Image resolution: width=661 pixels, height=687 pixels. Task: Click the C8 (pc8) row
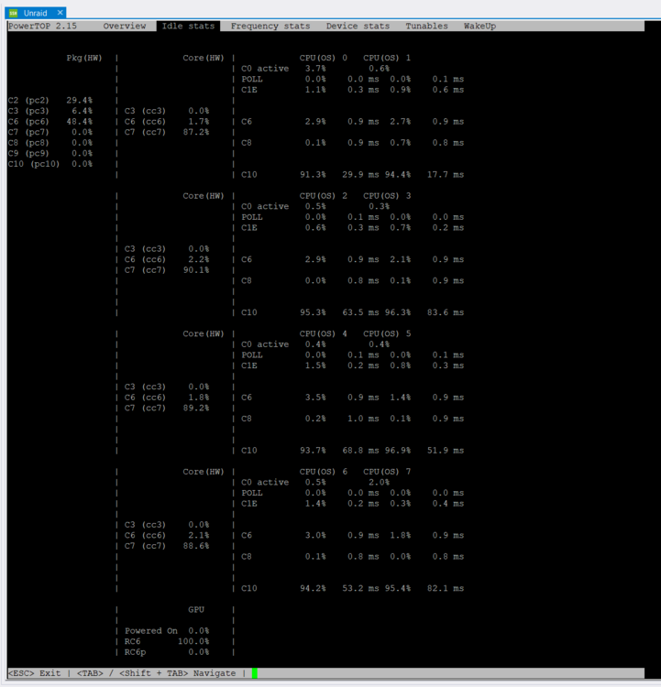50,143
